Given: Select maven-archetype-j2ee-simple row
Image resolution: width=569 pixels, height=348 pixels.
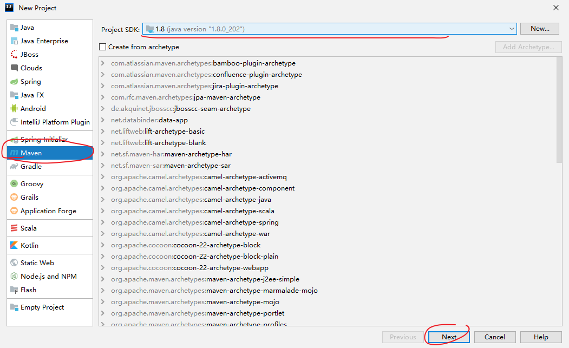Looking at the screenshot, I should (x=328, y=279).
